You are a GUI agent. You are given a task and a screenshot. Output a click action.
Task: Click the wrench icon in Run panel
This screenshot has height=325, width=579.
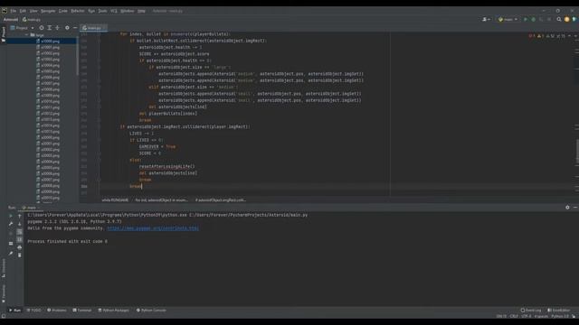(x=11, y=224)
